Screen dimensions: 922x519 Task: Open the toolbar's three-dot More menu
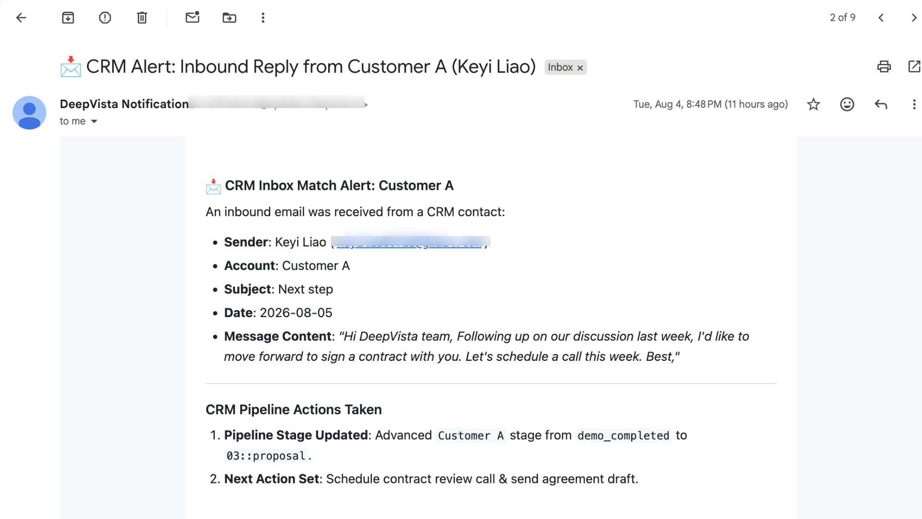pyautogui.click(x=263, y=18)
